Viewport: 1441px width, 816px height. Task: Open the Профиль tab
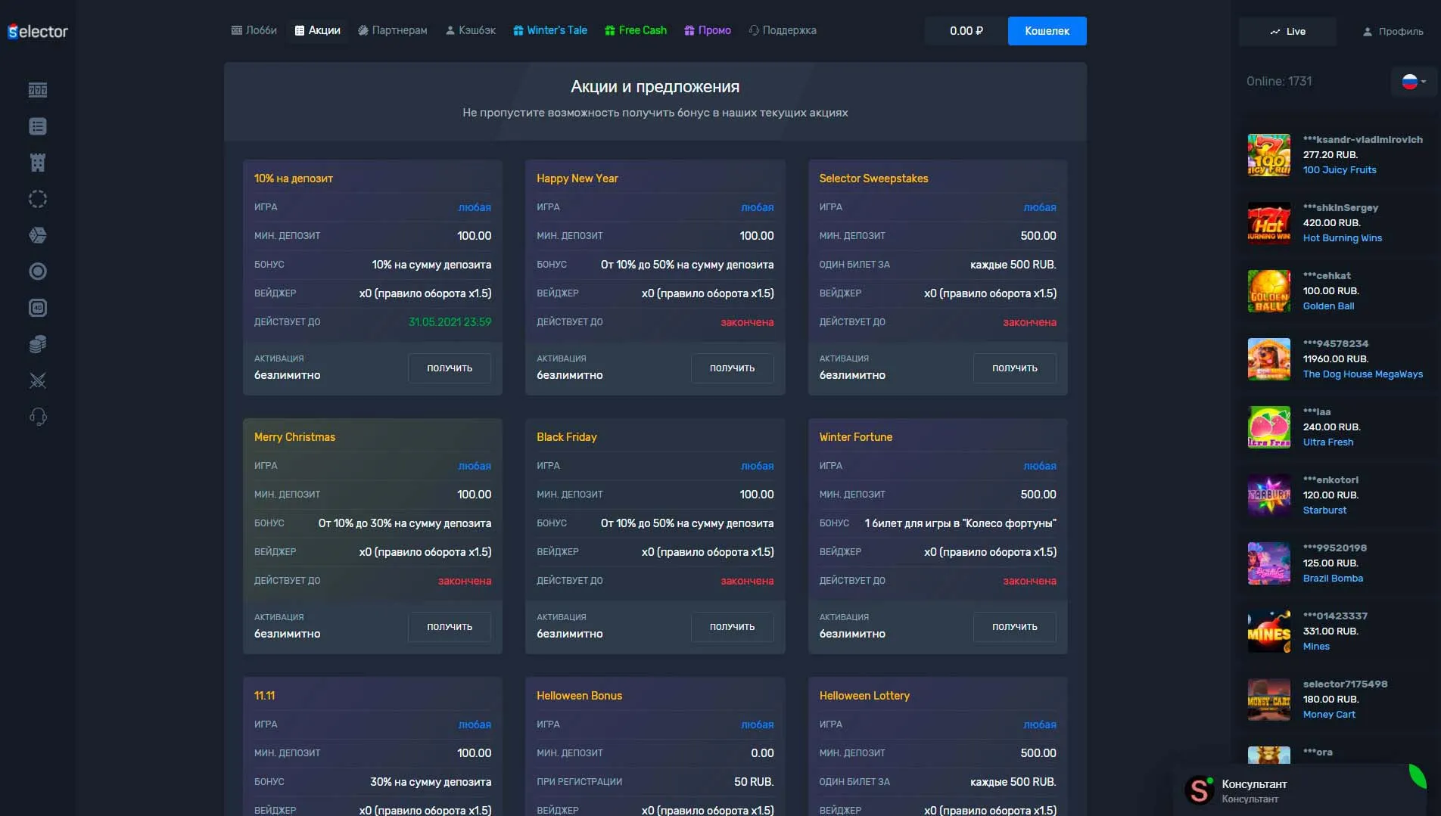click(1393, 31)
